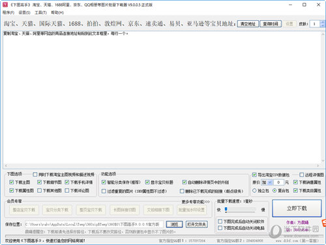This screenshot has height=245, width=326.
Task: Click the 打开文件夹 button
Action: pos(197,224)
